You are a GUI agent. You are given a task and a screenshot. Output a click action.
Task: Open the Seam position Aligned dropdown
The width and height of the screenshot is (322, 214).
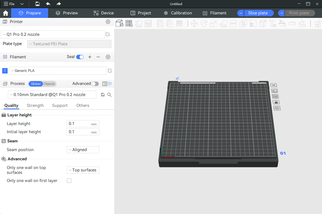tap(83, 150)
